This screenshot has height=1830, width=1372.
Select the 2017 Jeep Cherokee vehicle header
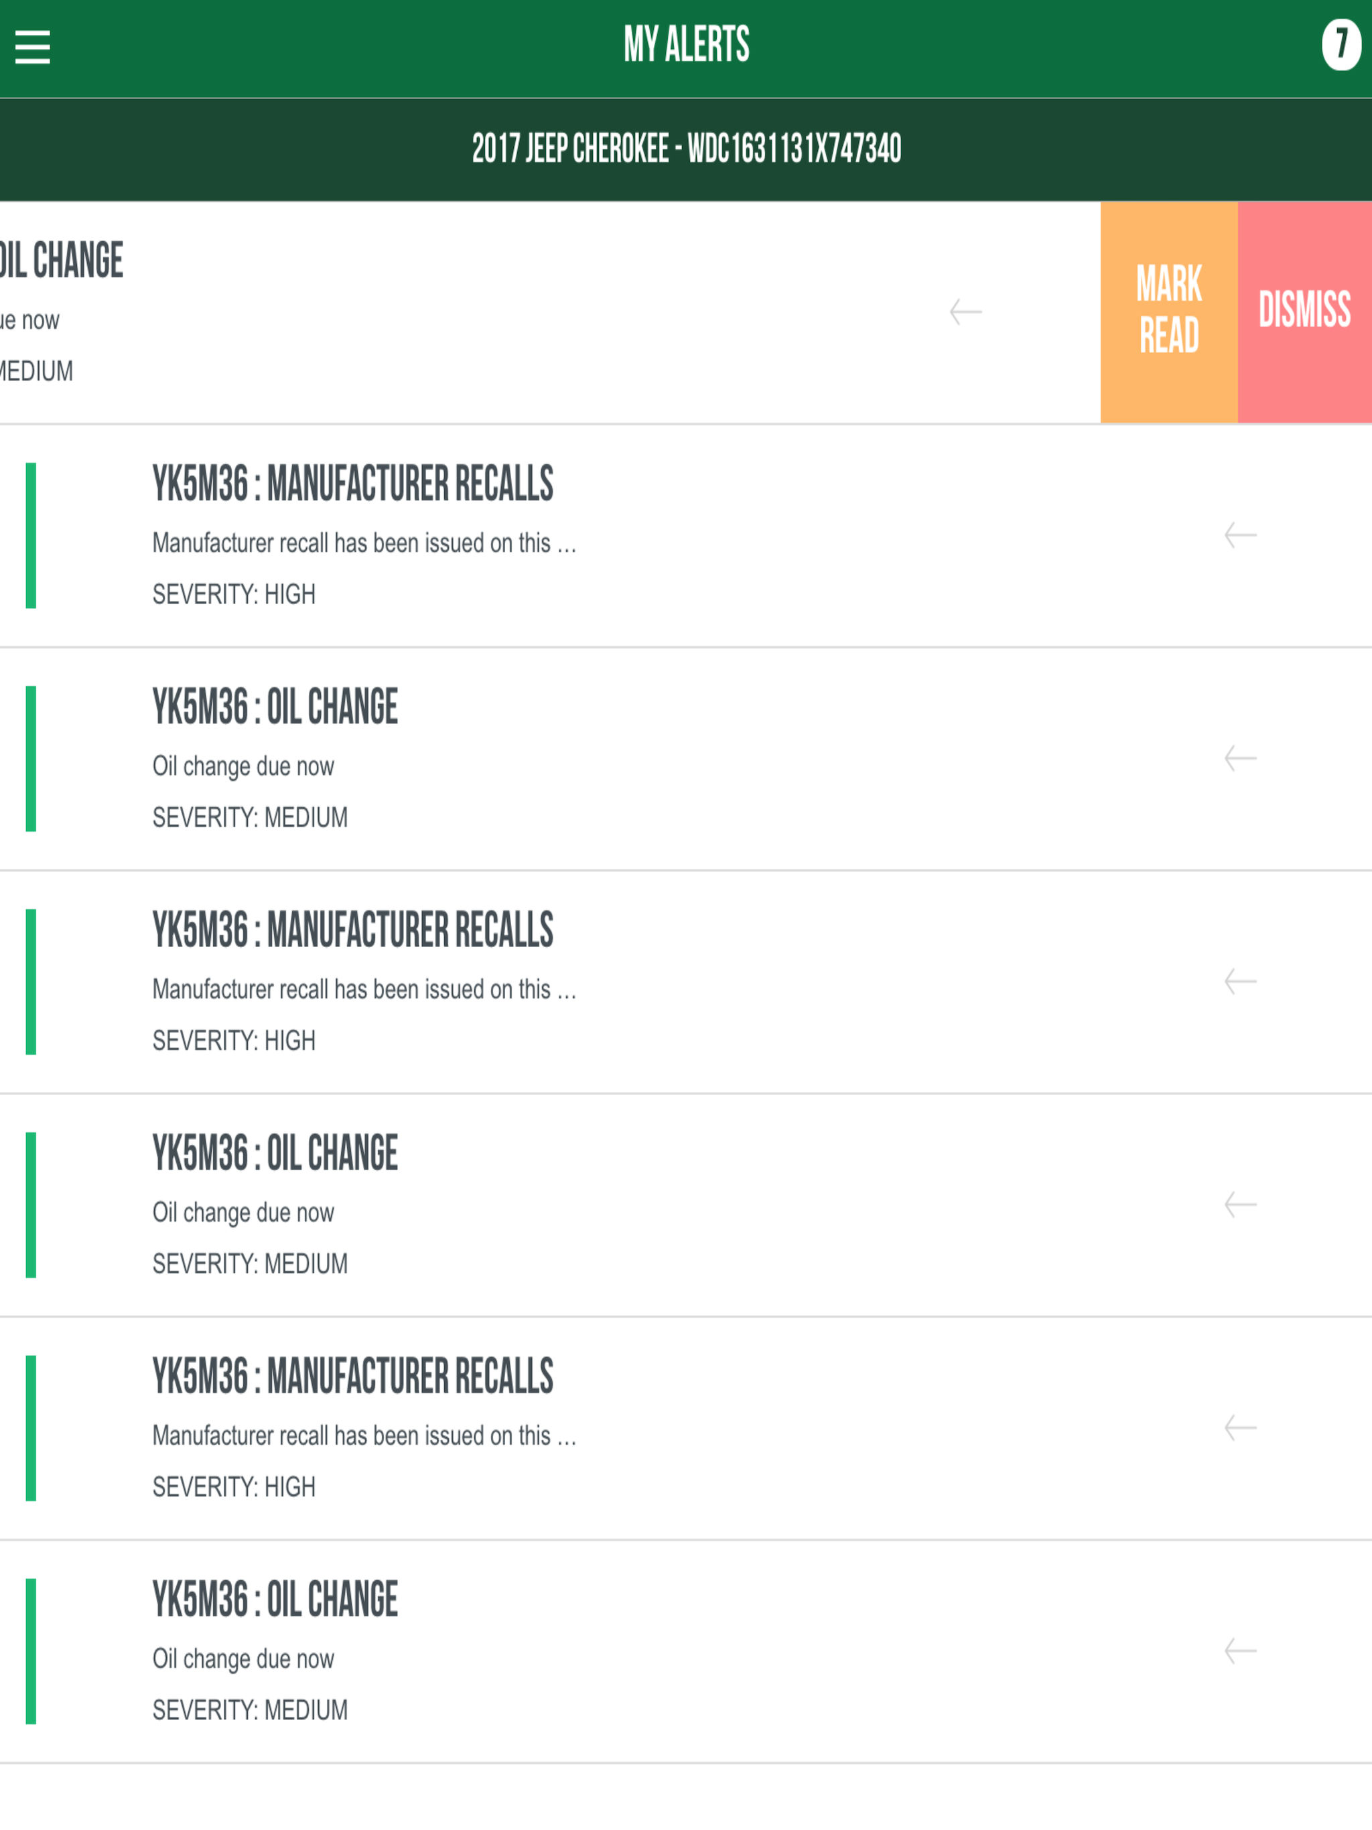[x=686, y=150]
